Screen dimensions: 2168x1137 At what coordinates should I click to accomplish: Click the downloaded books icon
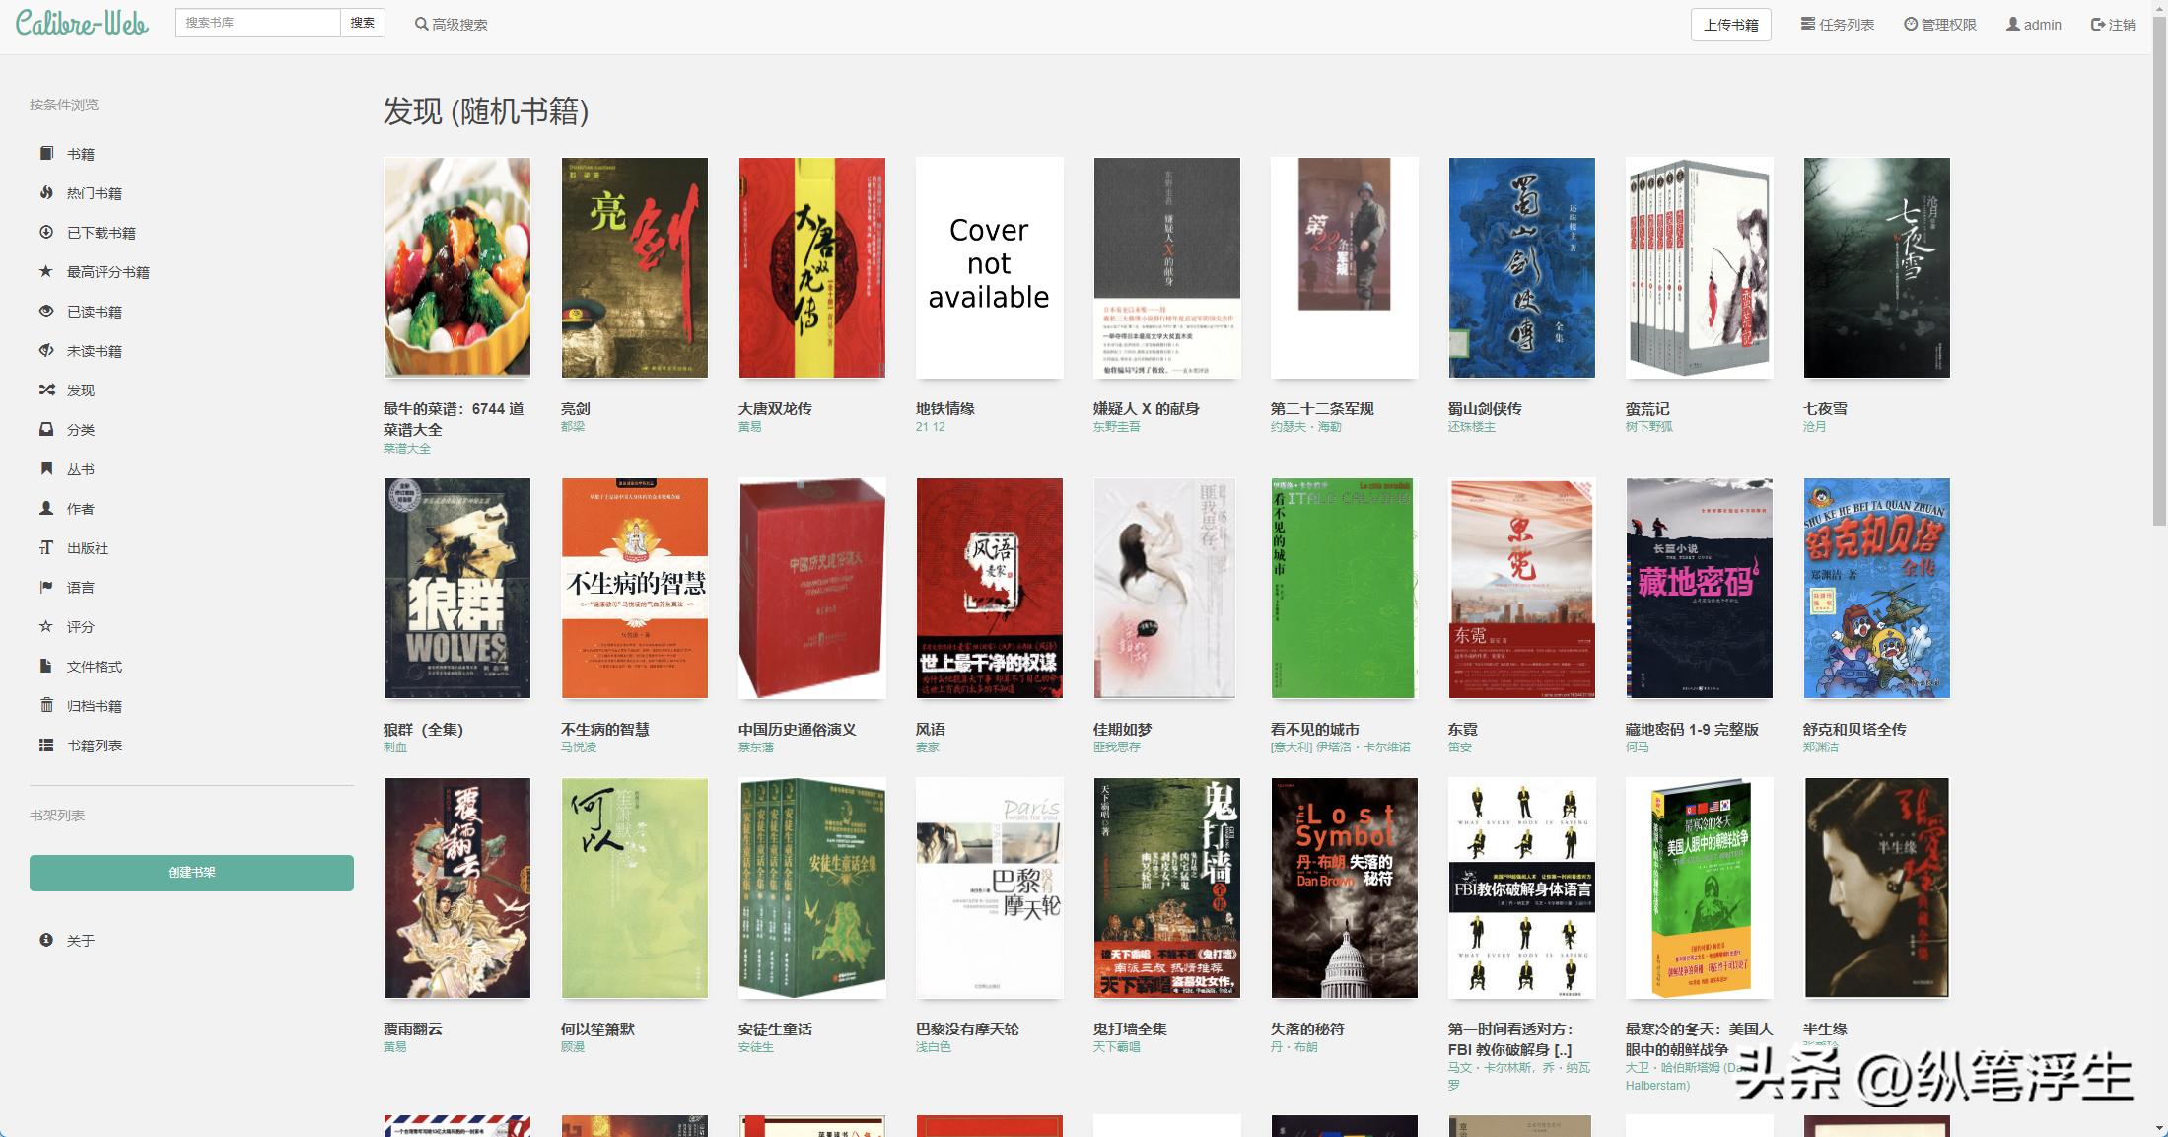pyautogui.click(x=46, y=232)
